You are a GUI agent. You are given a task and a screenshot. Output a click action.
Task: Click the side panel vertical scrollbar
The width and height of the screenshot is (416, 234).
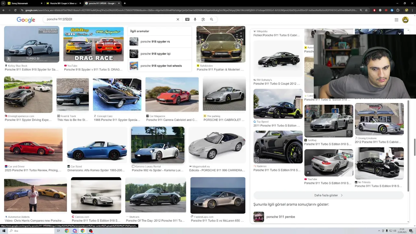point(409,146)
